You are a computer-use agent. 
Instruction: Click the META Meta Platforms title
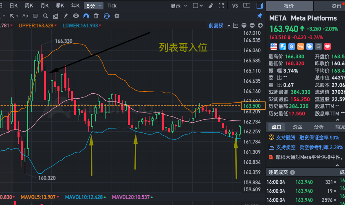[303, 18]
